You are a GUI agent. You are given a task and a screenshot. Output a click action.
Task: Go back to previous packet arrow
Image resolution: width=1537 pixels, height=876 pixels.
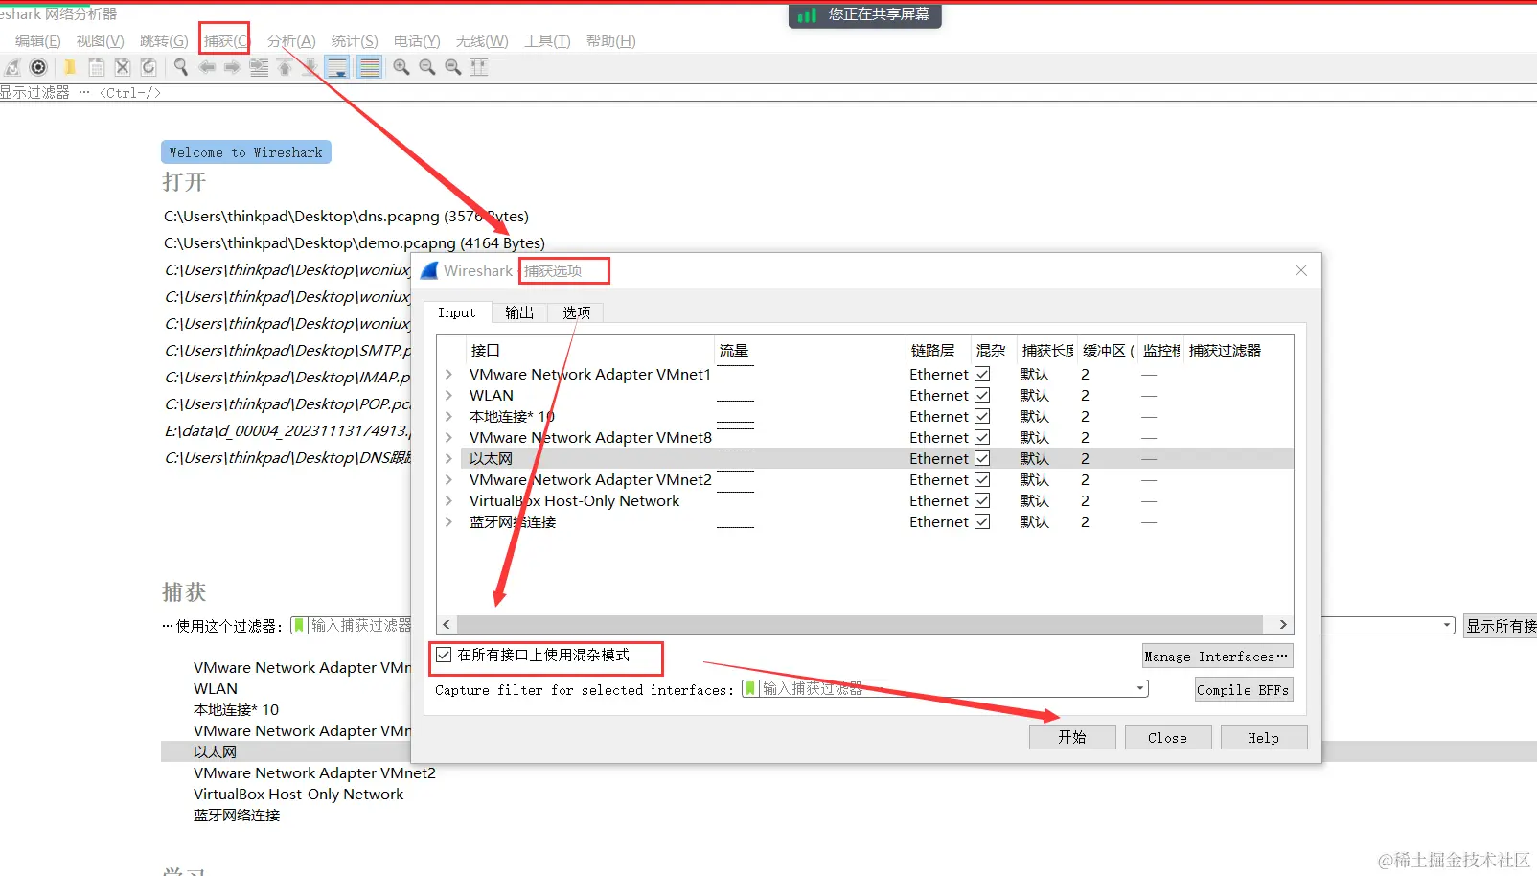(x=207, y=67)
